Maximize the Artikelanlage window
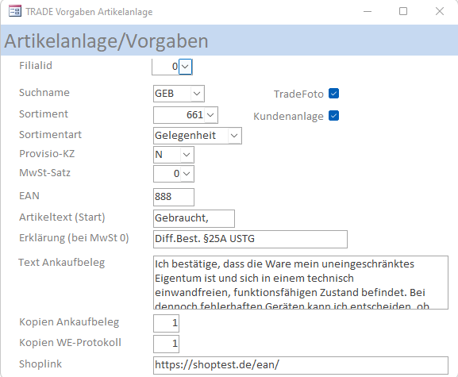This screenshot has width=458, height=377. (403, 11)
